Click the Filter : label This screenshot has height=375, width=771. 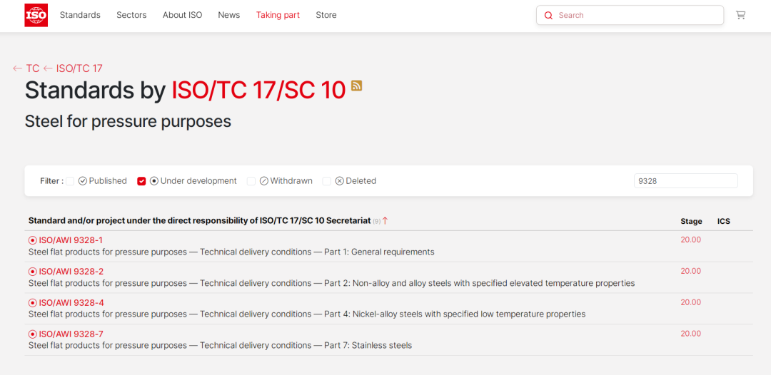click(52, 181)
